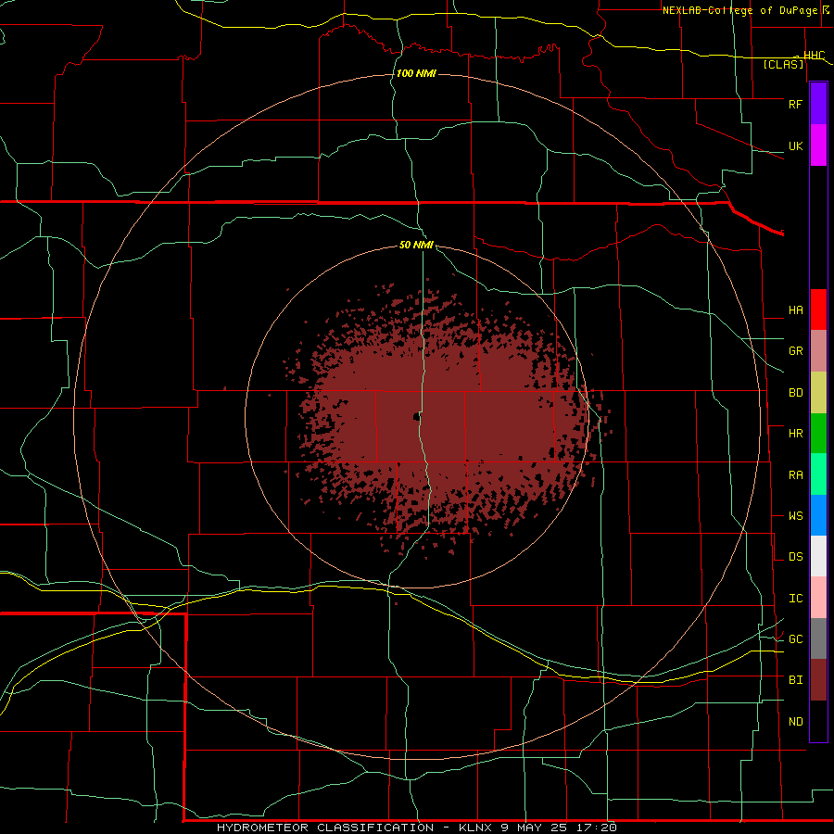Click the RA legend label
This screenshot has width=834, height=834.
(796, 475)
